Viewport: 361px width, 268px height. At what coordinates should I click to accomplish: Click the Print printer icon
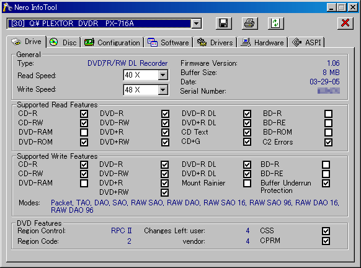click(249, 24)
